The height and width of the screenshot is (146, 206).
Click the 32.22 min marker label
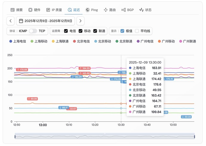pos(186,117)
